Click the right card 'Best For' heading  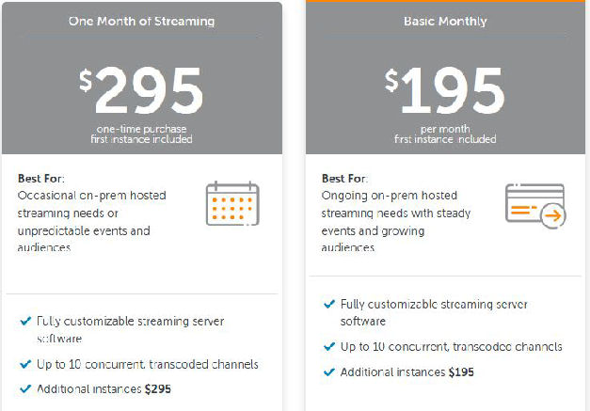pos(346,178)
